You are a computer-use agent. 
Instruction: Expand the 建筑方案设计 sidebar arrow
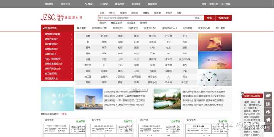[72, 39]
